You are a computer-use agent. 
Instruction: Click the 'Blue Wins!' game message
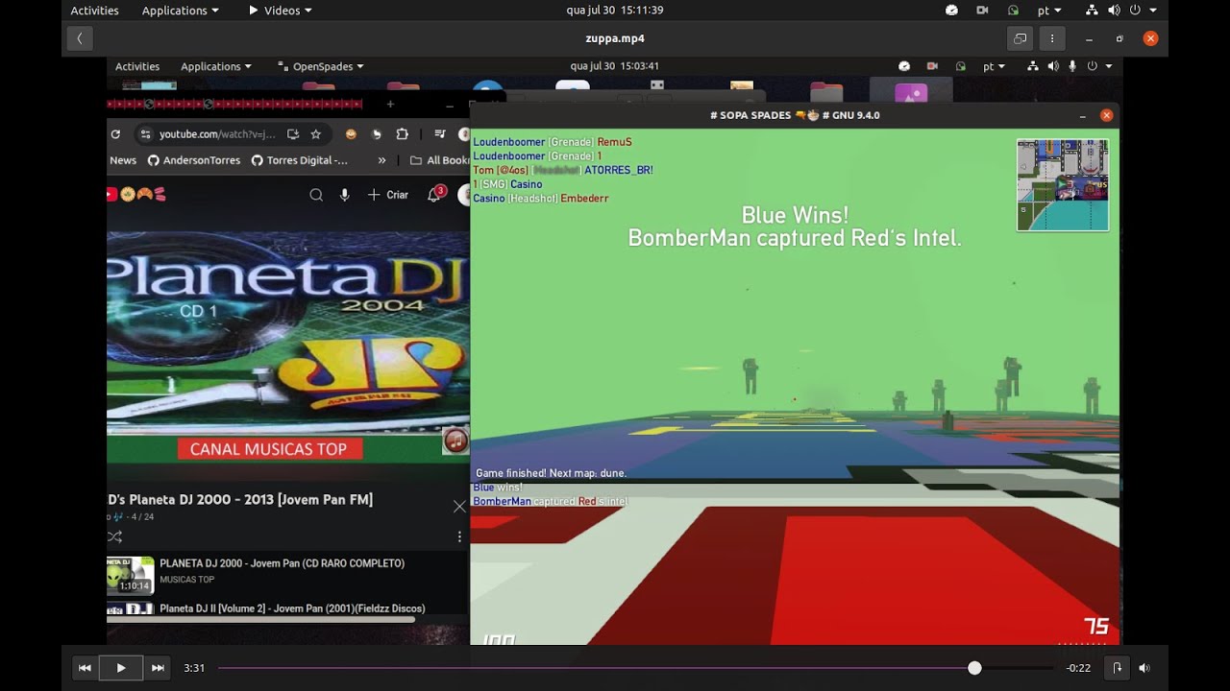coord(795,215)
